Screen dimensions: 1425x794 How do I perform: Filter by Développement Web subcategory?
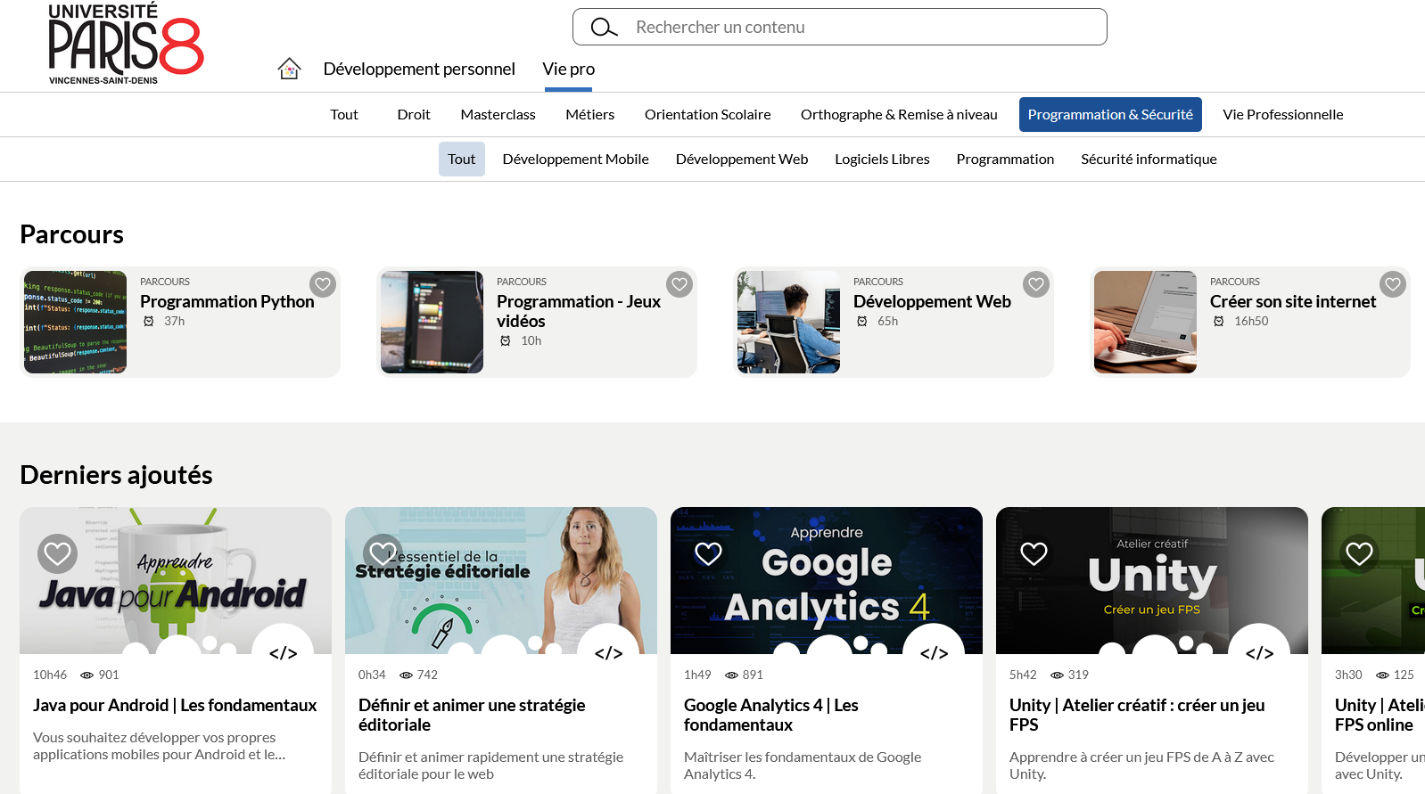[x=742, y=159]
